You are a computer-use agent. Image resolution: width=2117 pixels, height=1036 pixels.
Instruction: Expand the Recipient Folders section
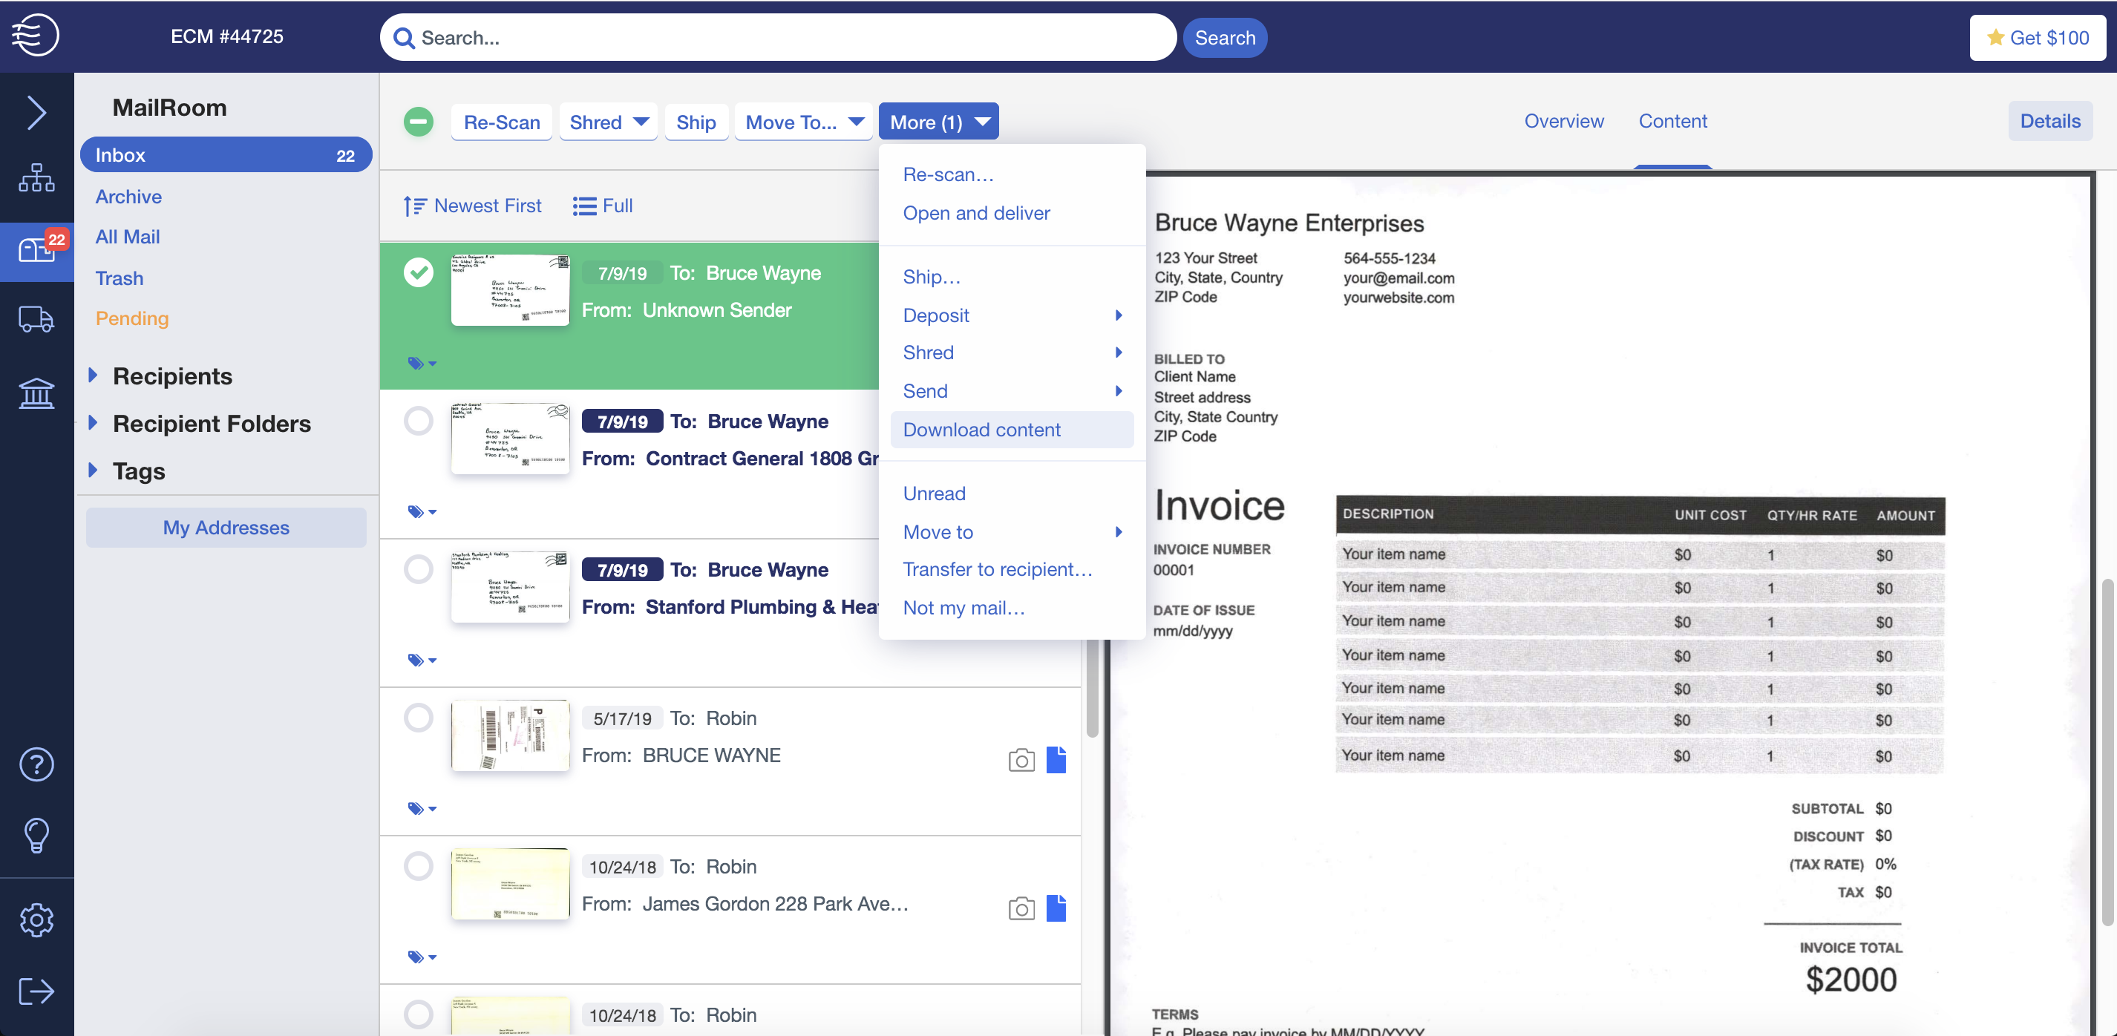point(93,423)
